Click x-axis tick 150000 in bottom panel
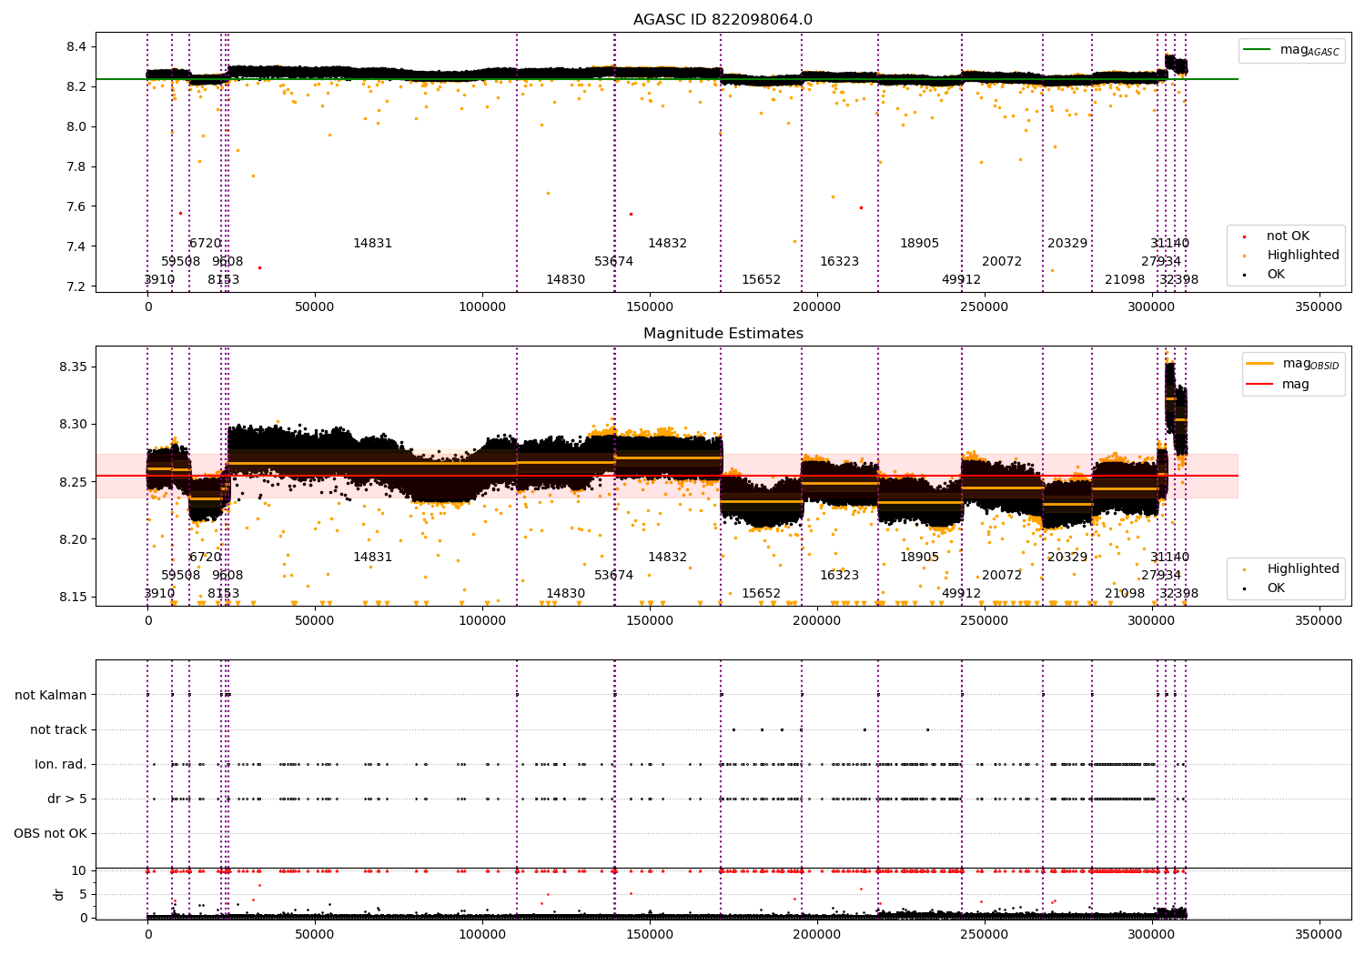 (650, 934)
